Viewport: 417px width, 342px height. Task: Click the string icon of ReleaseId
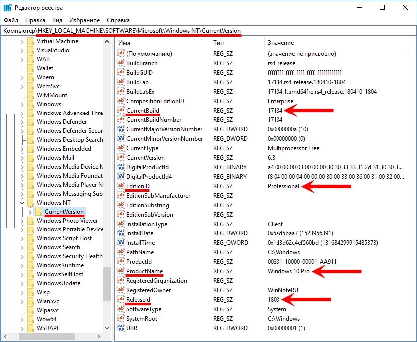121,300
